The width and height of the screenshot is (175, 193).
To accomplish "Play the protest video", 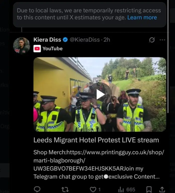I will pyautogui.click(x=100, y=94).
